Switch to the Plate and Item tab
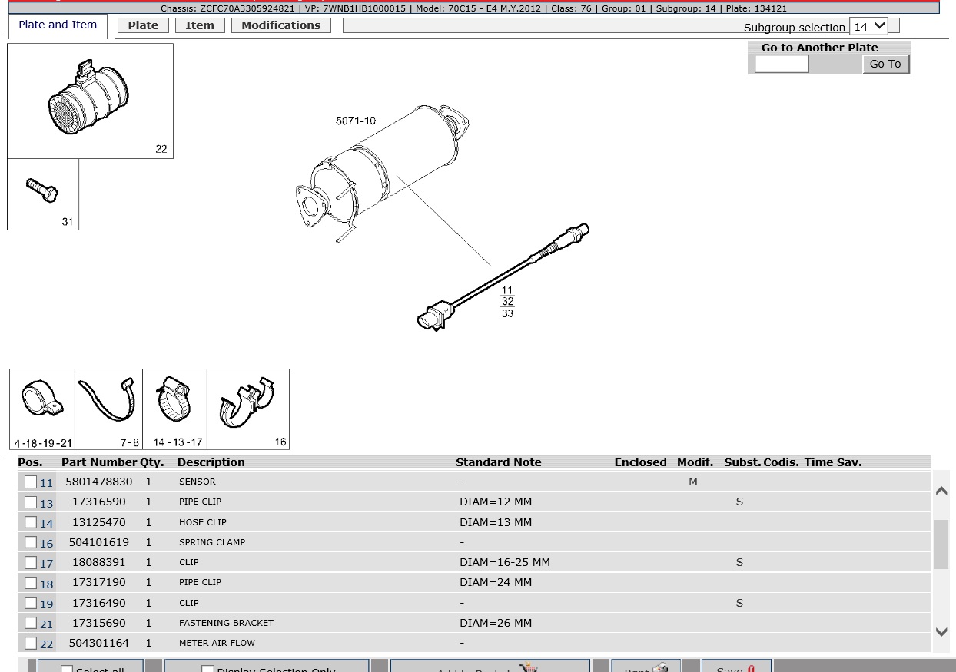Screen dimensions: 956x672 (58, 25)
